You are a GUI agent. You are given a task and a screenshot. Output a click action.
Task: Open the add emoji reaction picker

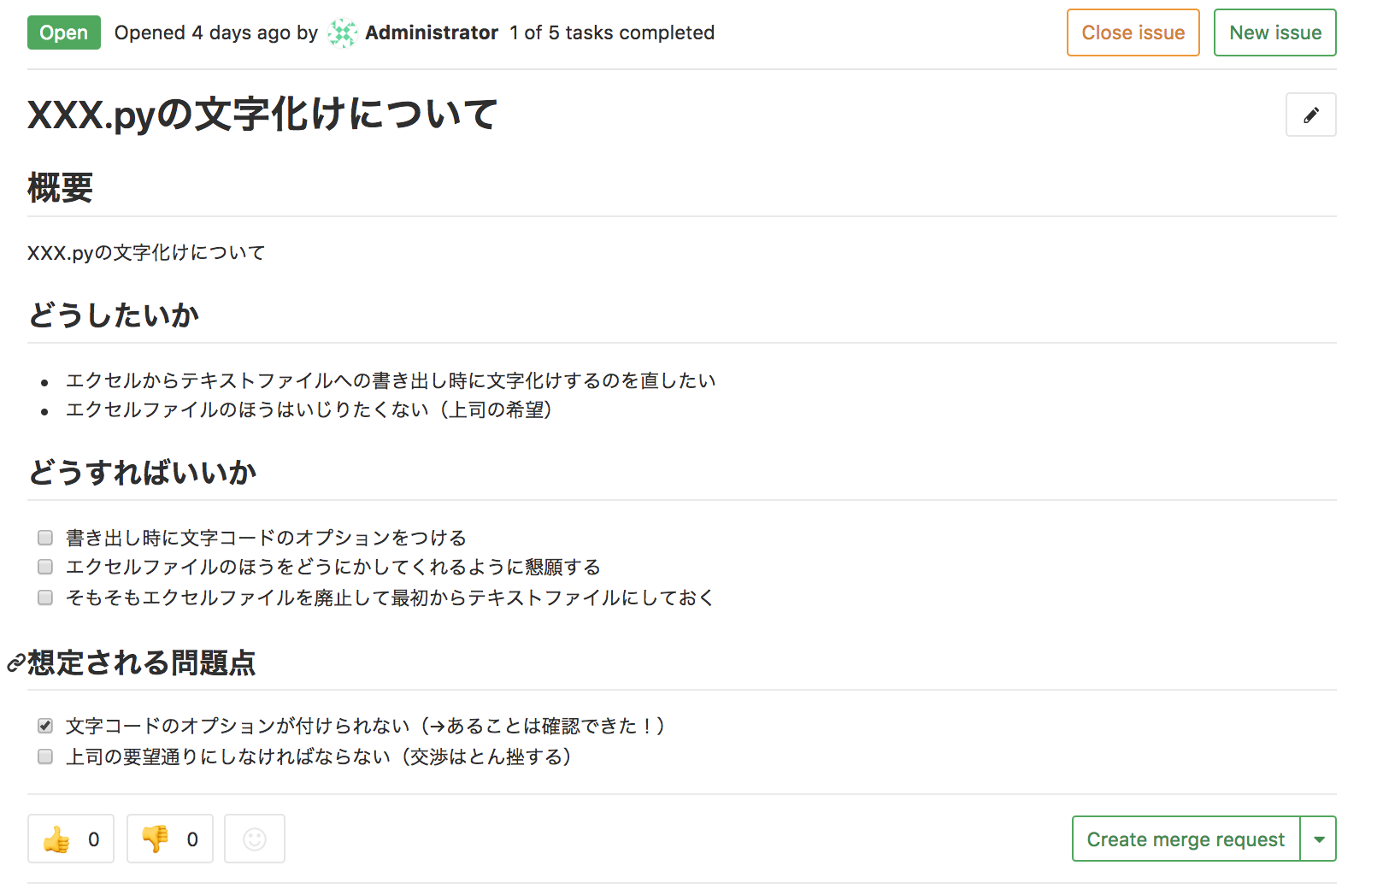coord(255,839)
